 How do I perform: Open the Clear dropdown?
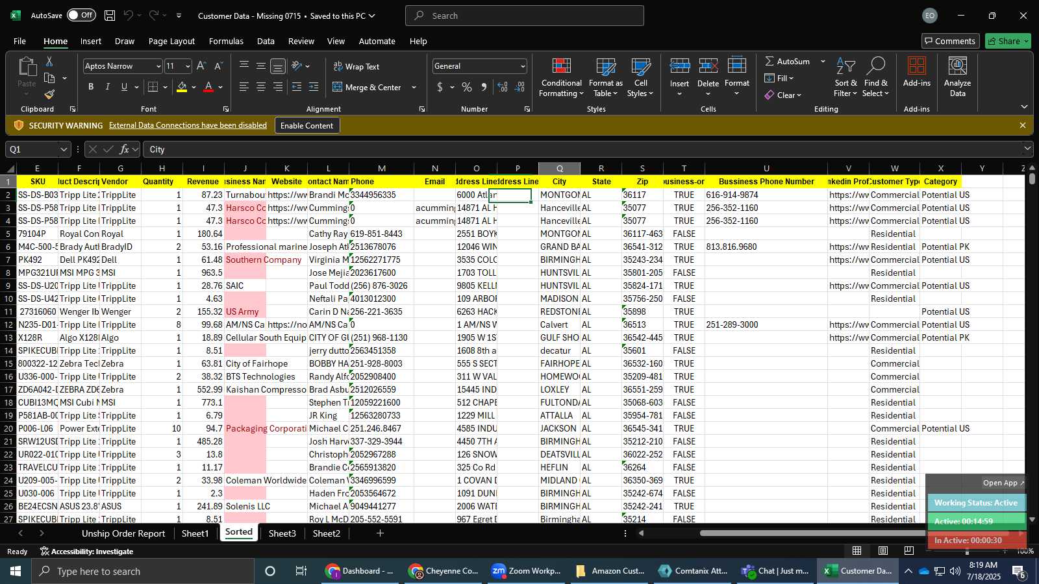[x=782, y=95]
